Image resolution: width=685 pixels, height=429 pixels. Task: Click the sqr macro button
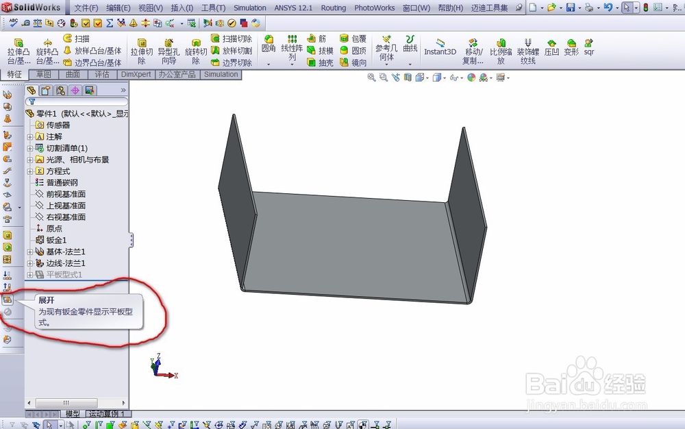[589, 47]
